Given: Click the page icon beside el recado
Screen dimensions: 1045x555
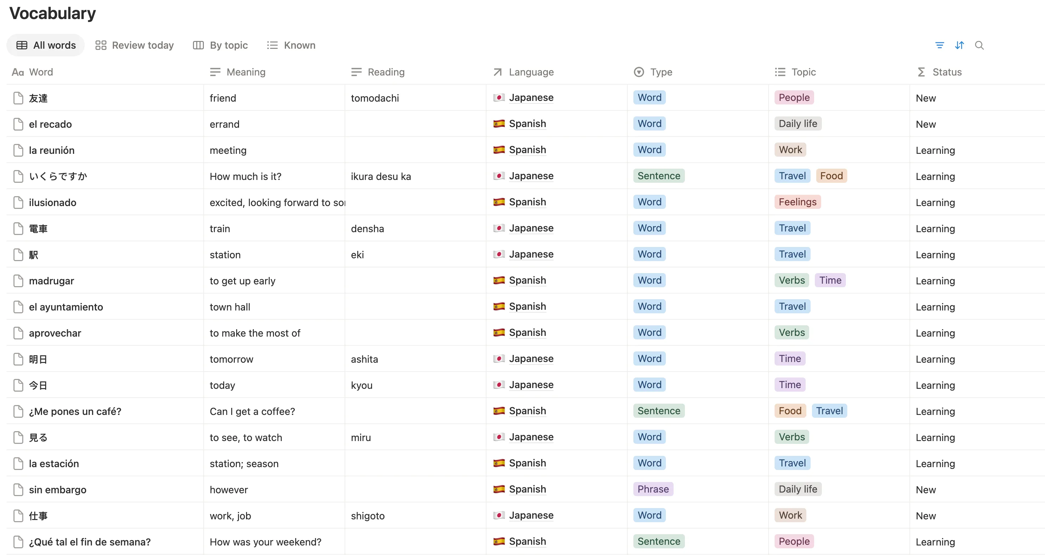Looking at the screenshot, I should coord(18,124).
